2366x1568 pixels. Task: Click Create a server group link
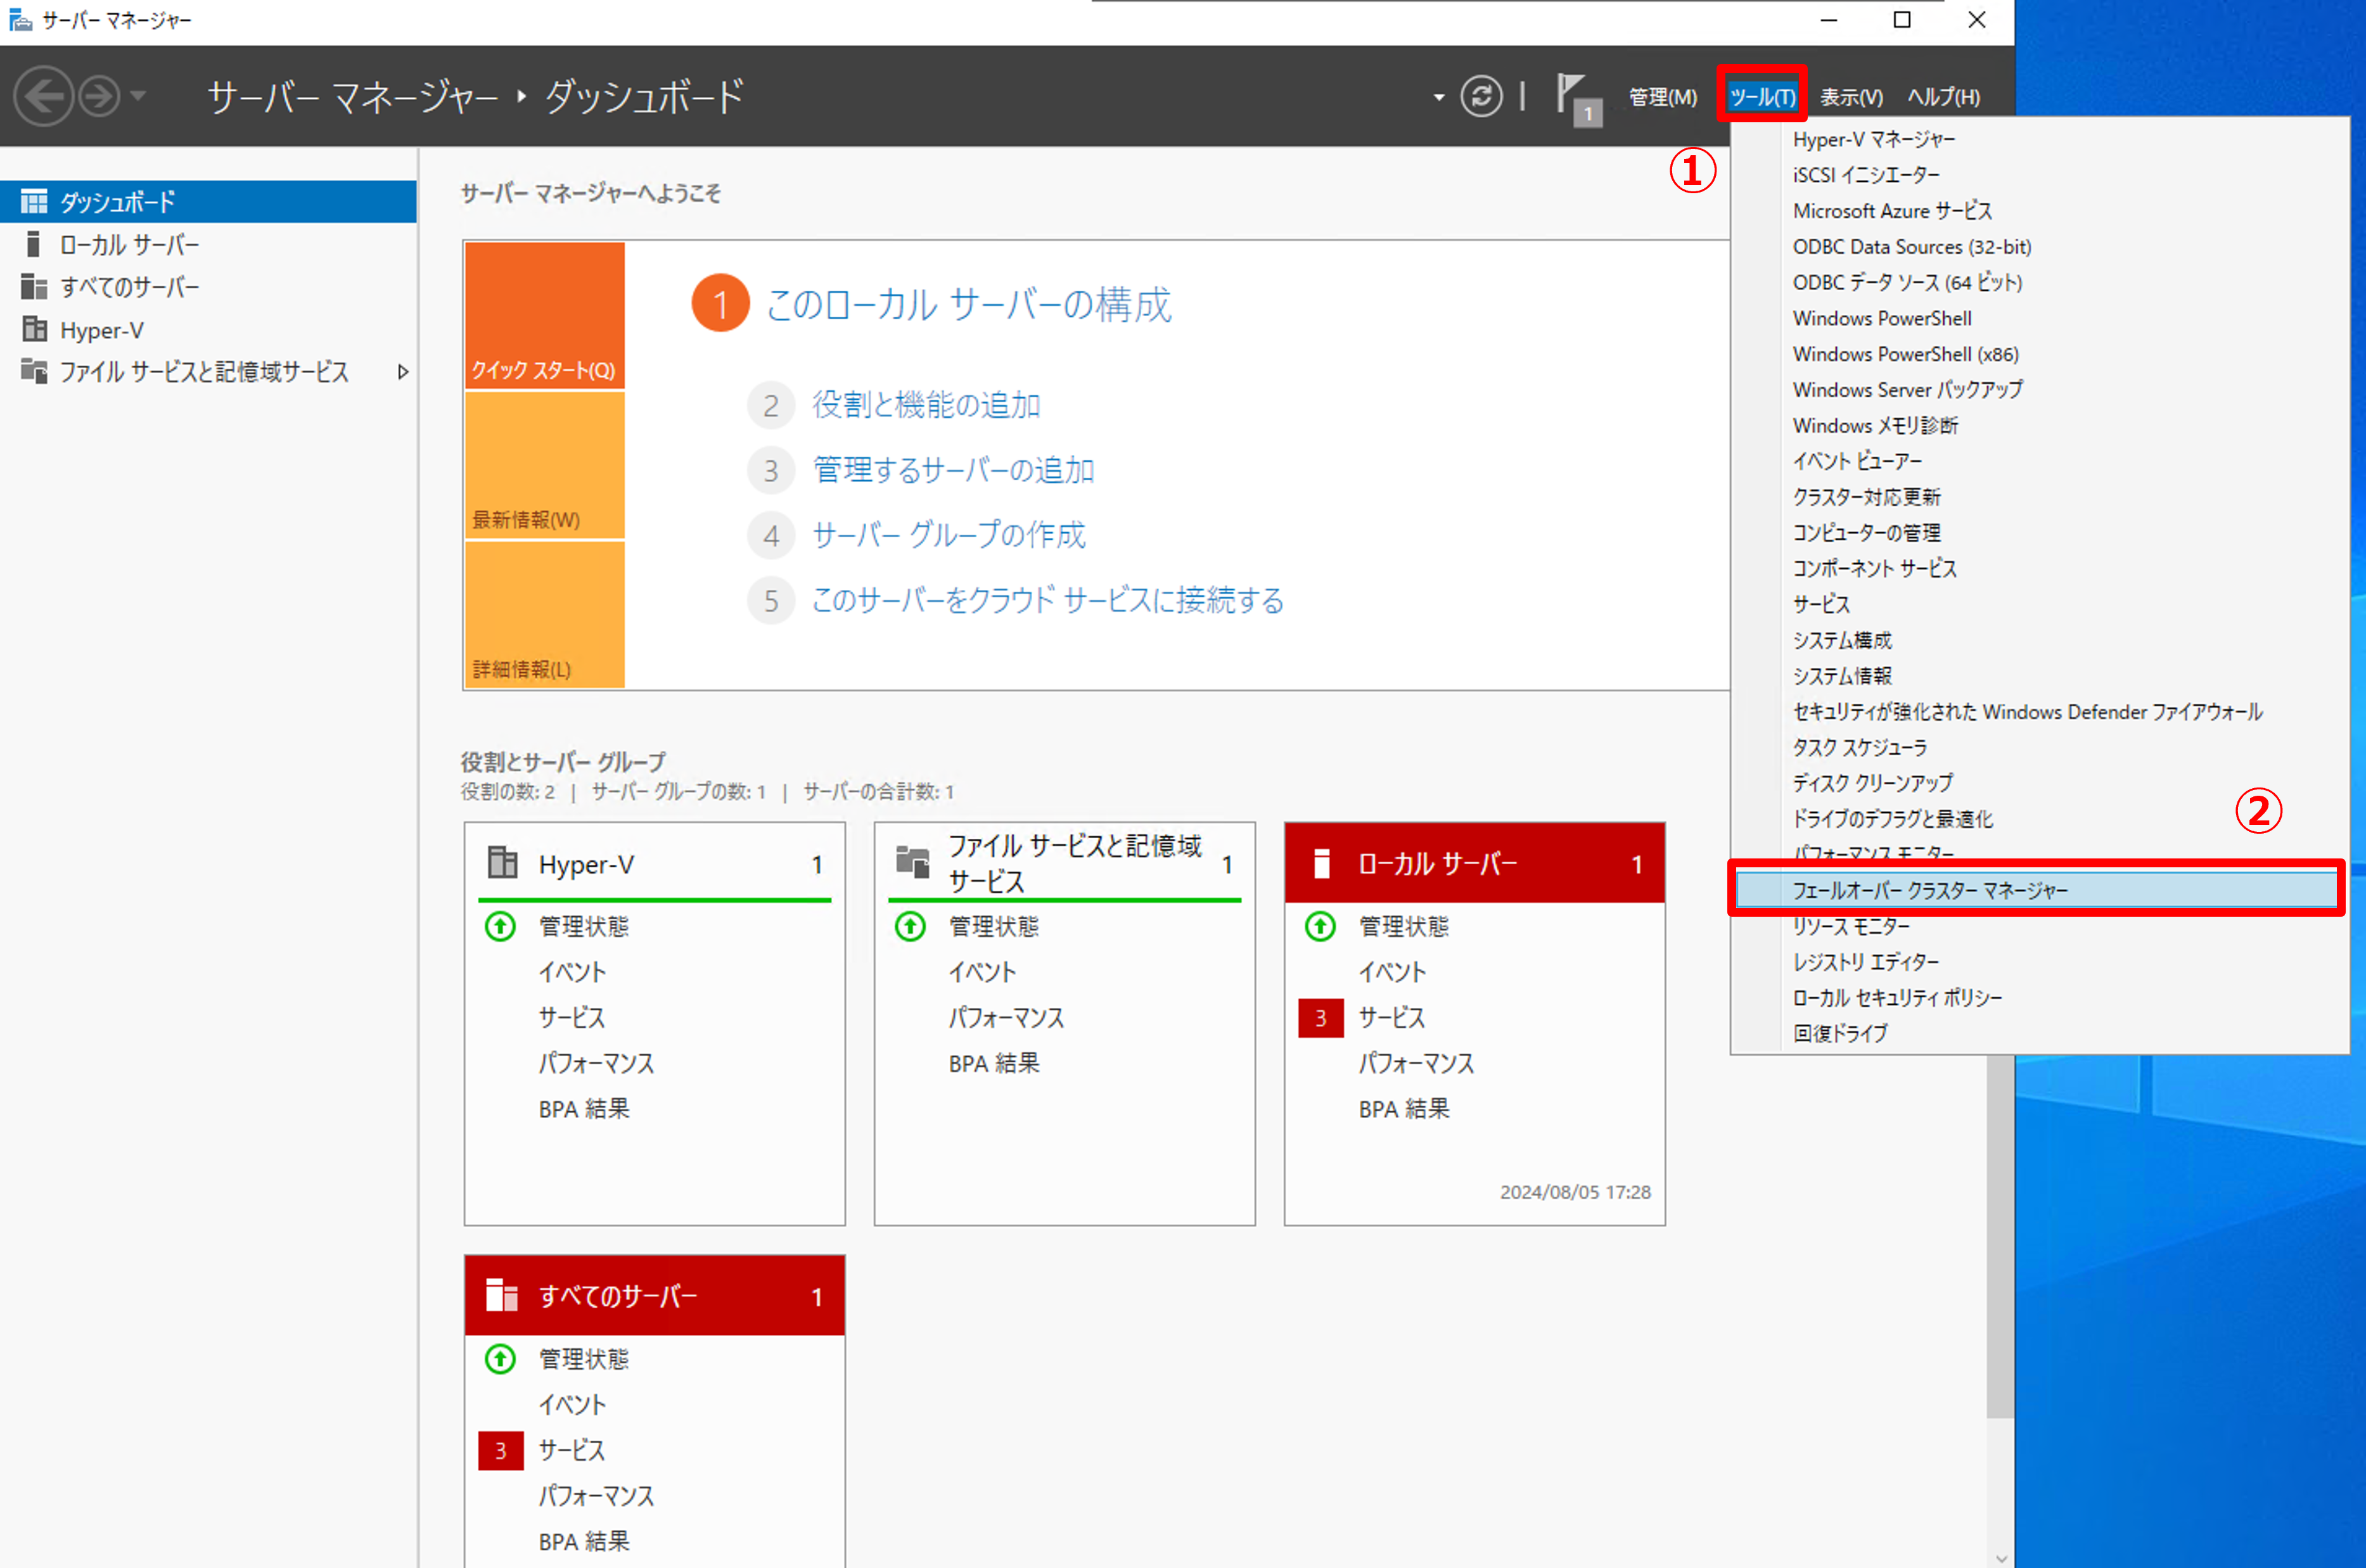point(948,535)
